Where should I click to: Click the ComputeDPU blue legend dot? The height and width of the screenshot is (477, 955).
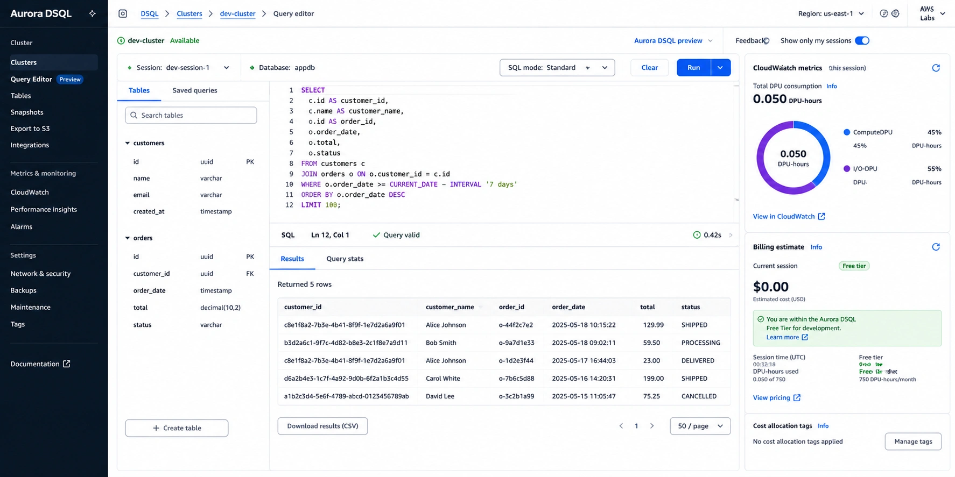[847, 132]
